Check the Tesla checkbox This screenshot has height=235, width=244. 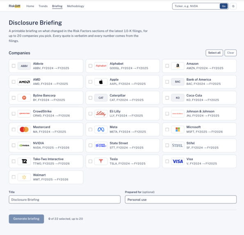(90, 162)
